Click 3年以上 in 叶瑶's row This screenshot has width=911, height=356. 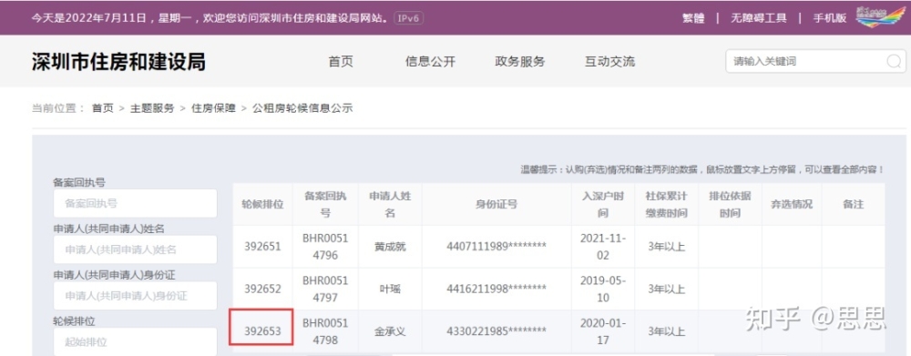pos(667,290)
